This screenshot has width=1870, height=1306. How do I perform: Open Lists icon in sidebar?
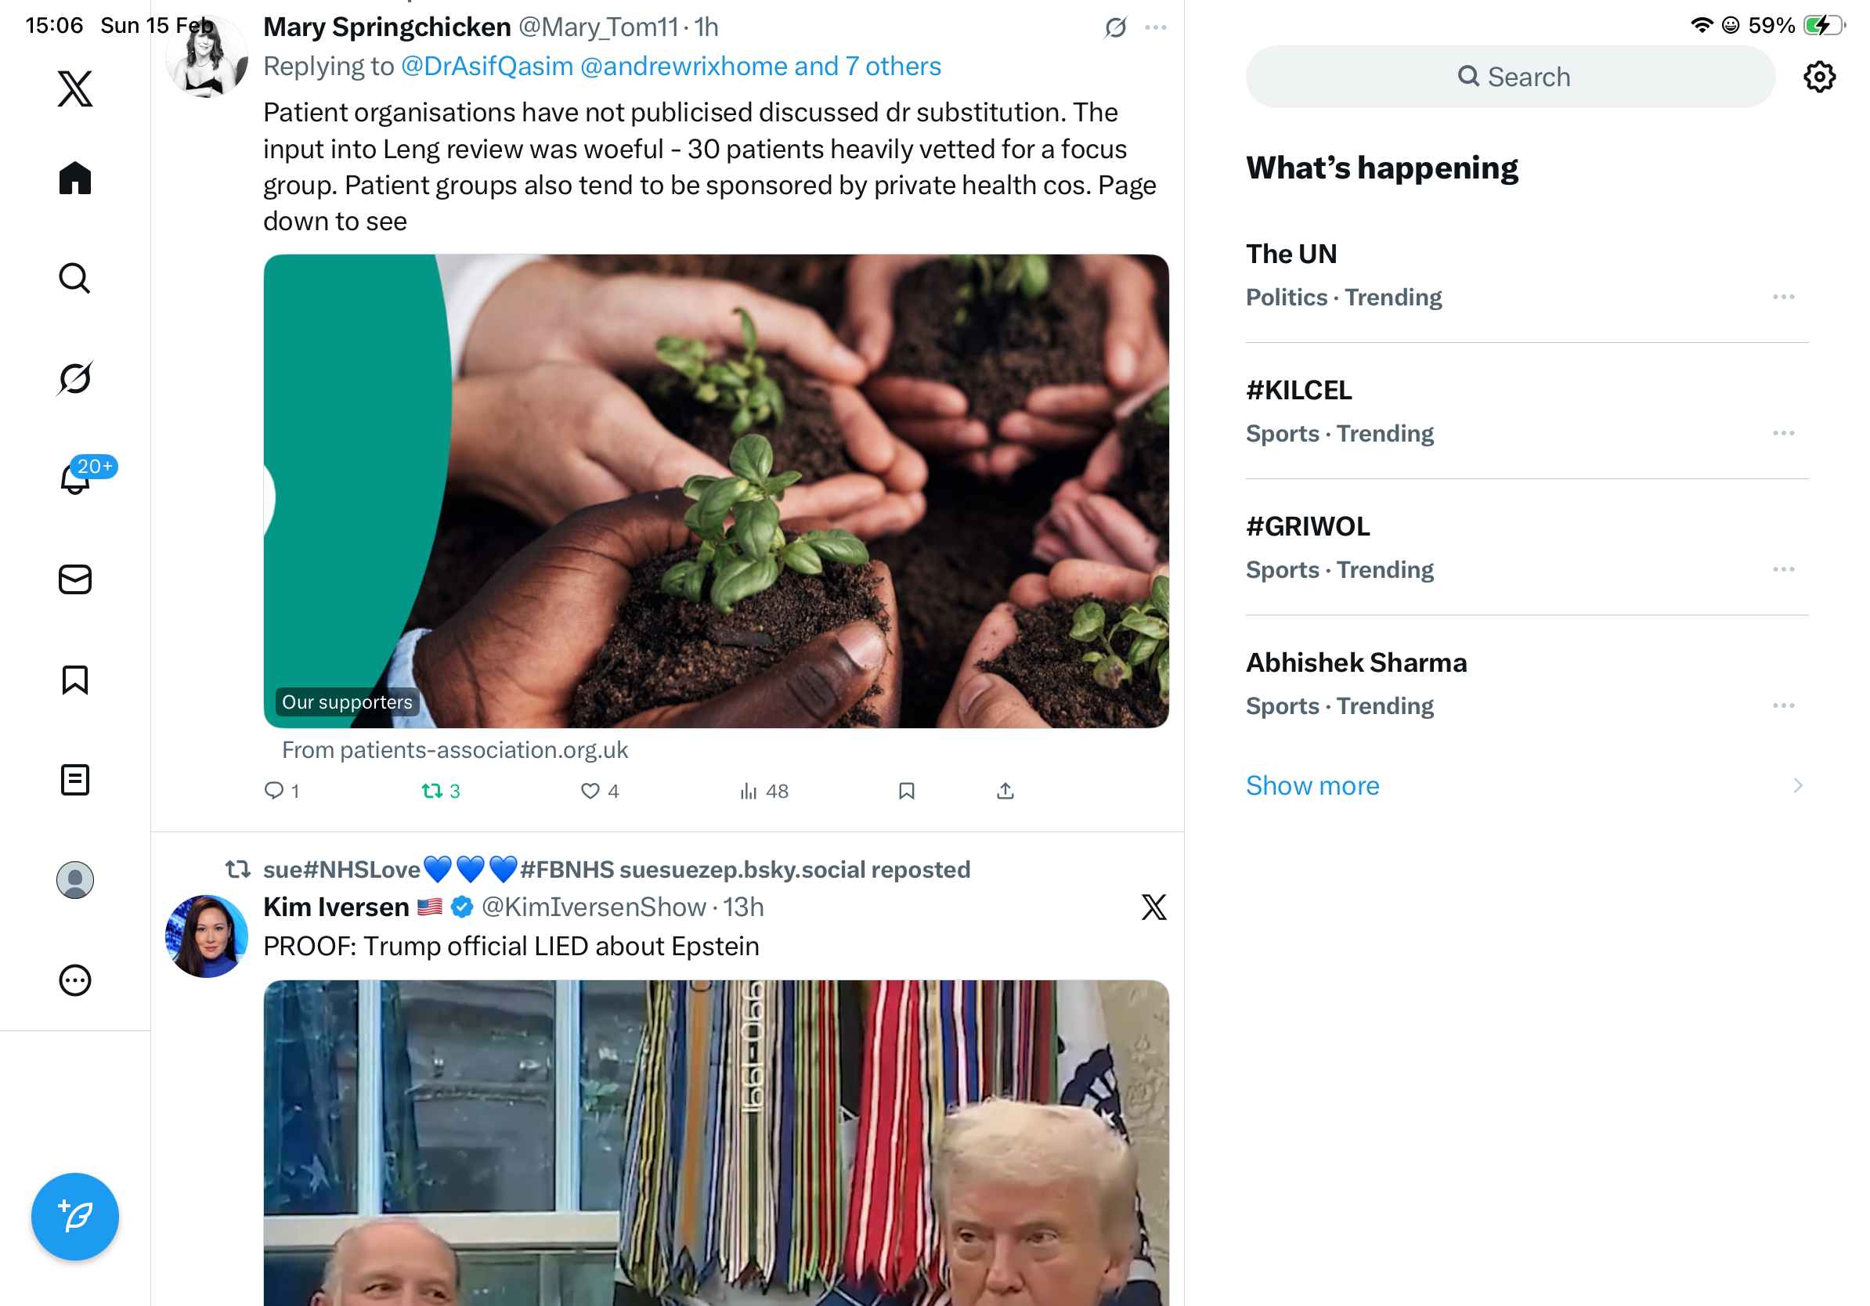(x=75, y=780)
